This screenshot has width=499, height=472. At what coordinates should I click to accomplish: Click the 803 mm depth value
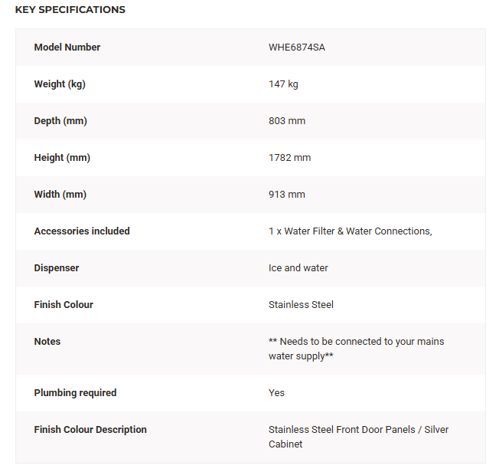tap(287, 121)
